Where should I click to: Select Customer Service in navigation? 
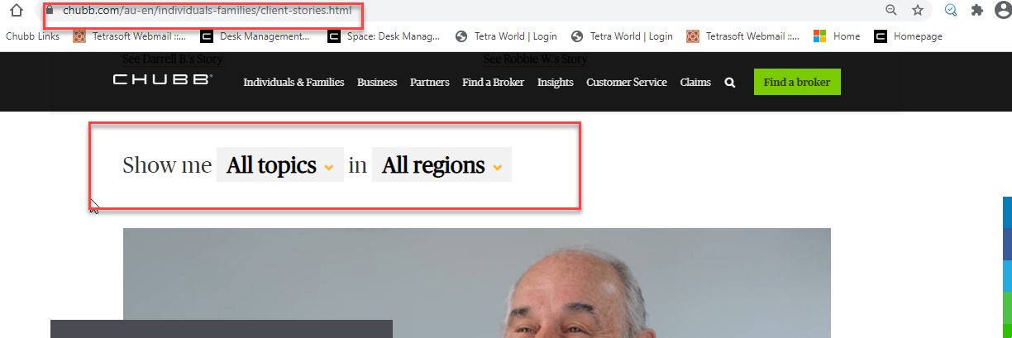pos(627,83)
